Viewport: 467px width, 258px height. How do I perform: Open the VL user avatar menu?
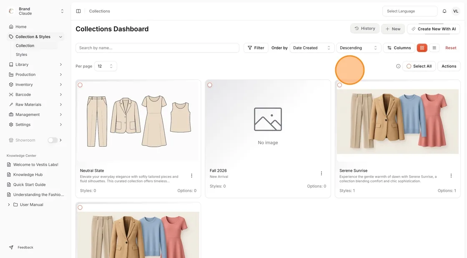(456, 11)
